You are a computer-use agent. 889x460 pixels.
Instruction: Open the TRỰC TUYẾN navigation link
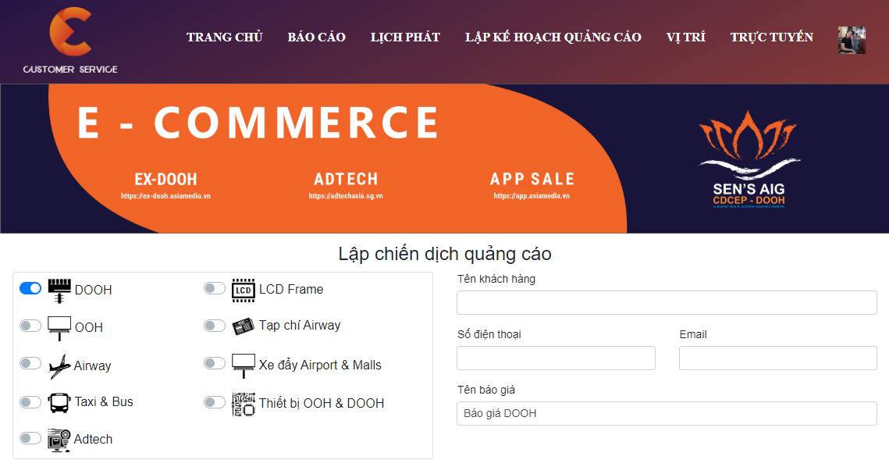click(x=771, y=37)
